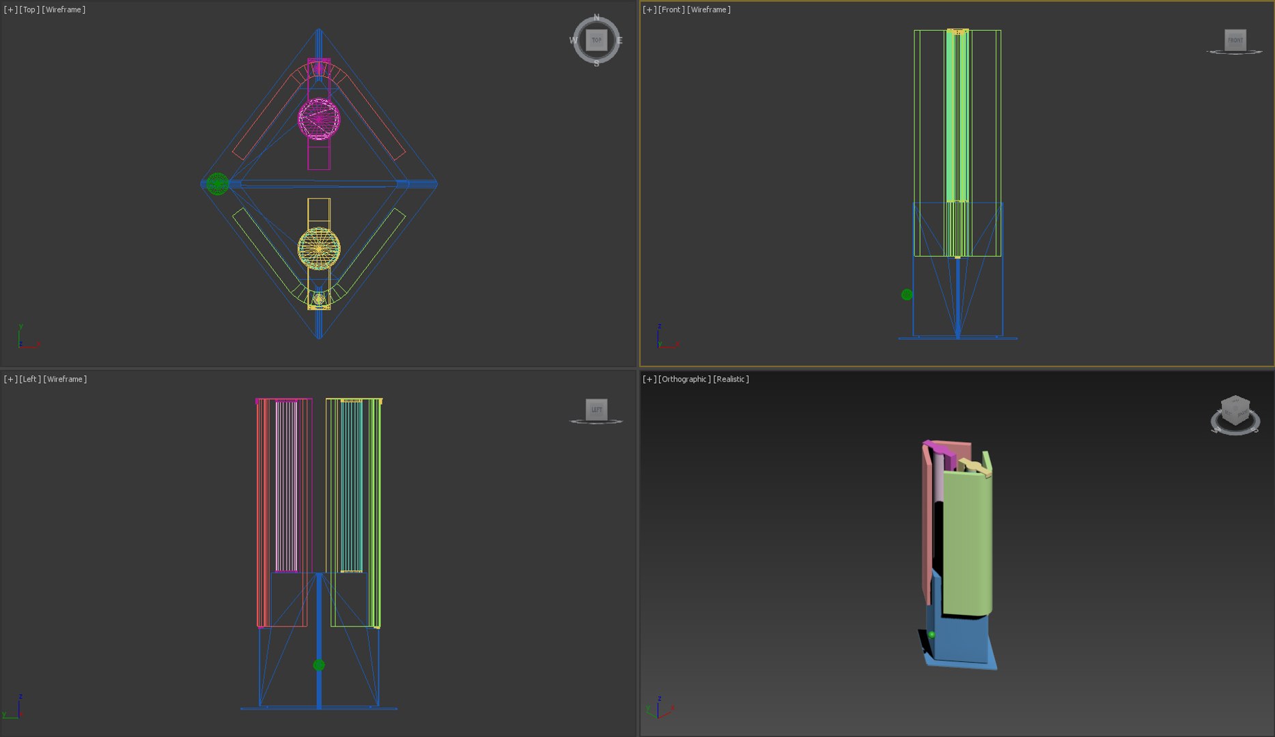Screen dimensions: 1275x737
Task: Click the S compass letter in Top viewport
Action: tap(596, 63)
